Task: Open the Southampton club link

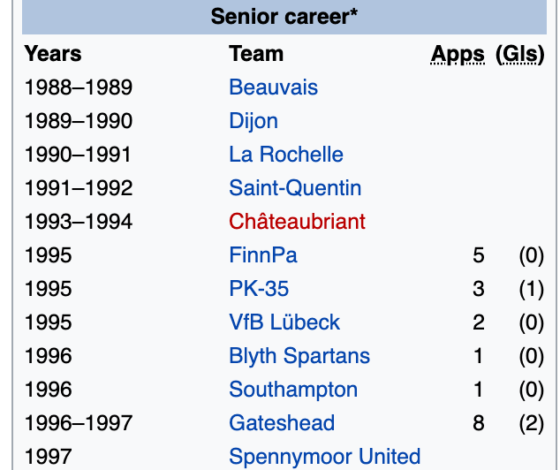Action: 293,390
